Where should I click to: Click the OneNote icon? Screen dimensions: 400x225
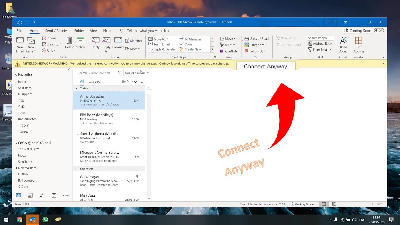[229, 51]
